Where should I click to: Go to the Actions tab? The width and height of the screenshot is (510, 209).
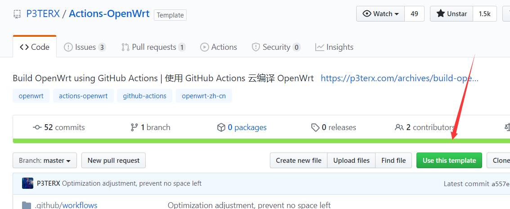click(219, 47)
